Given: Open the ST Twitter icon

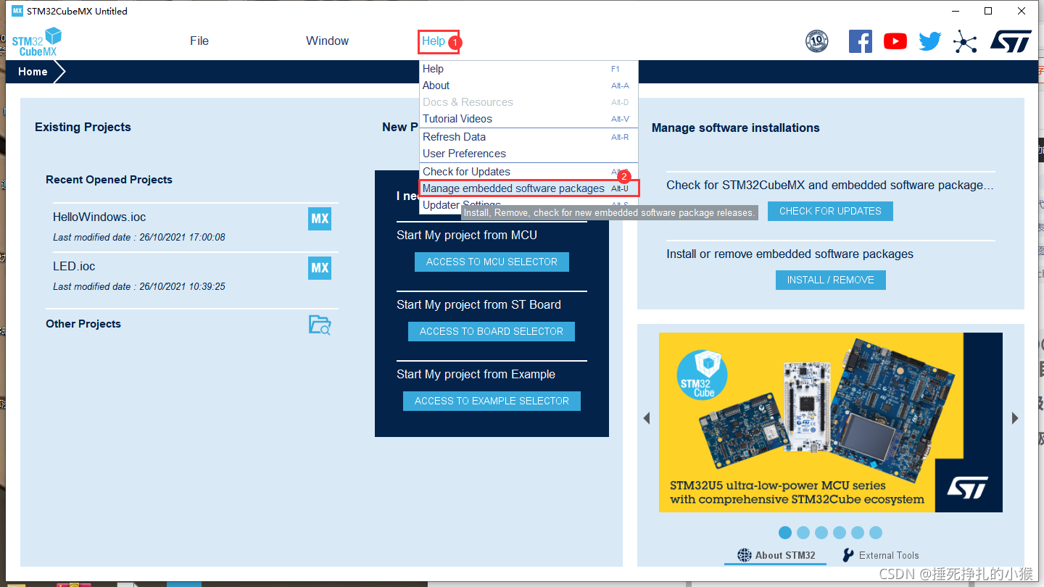Looking at the screenshot, I should tap(930, 41).
